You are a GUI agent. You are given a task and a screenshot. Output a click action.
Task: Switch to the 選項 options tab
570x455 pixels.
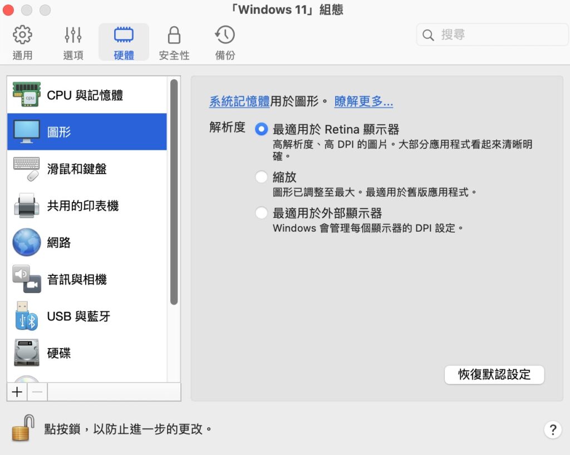coord(73,42)
